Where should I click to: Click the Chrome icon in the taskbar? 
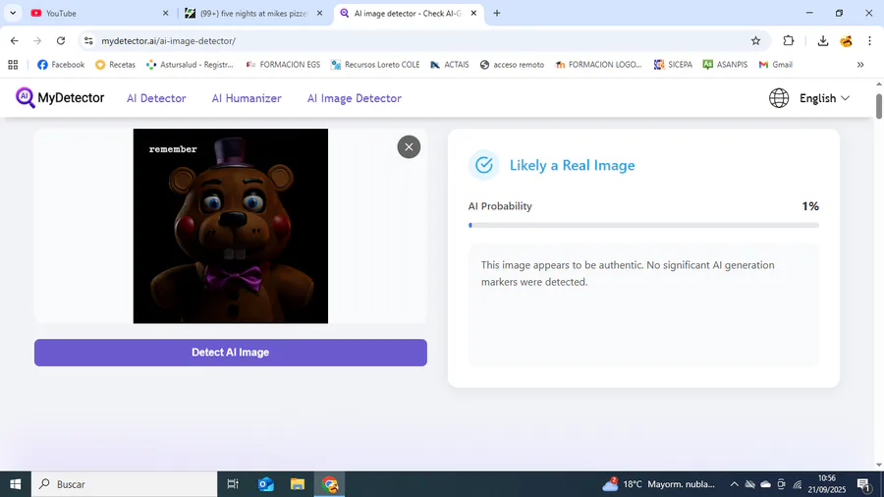tap(329, 484)
